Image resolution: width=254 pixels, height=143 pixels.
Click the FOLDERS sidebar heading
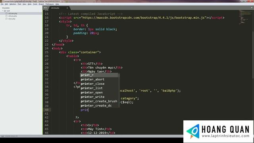[x=6, y=8]
